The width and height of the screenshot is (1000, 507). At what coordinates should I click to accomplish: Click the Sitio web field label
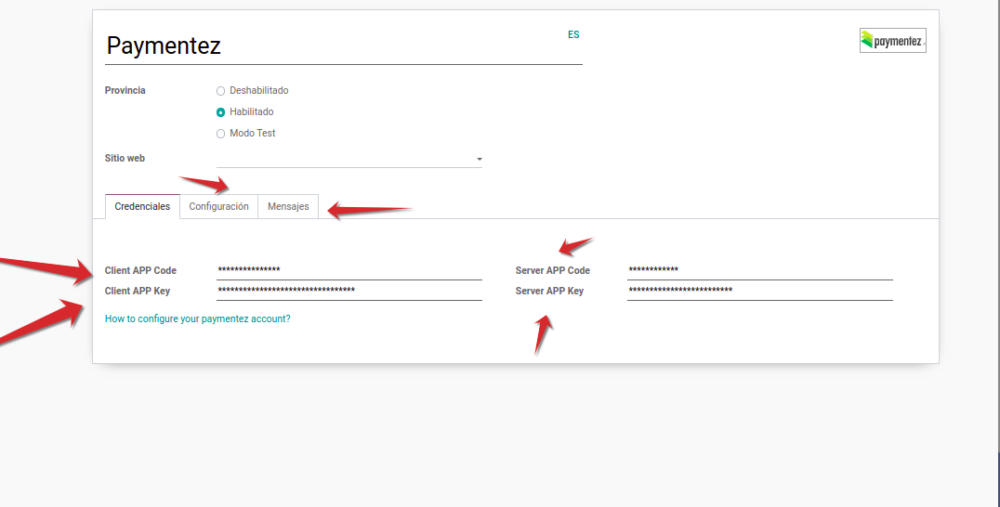tap(125, 159)
